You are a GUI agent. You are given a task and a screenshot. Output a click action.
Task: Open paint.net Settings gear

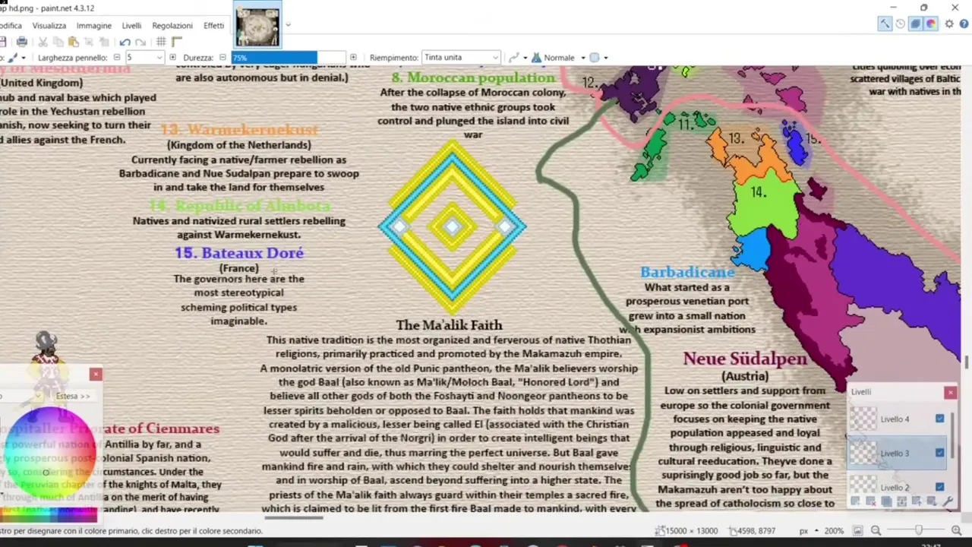click(949, 24)
